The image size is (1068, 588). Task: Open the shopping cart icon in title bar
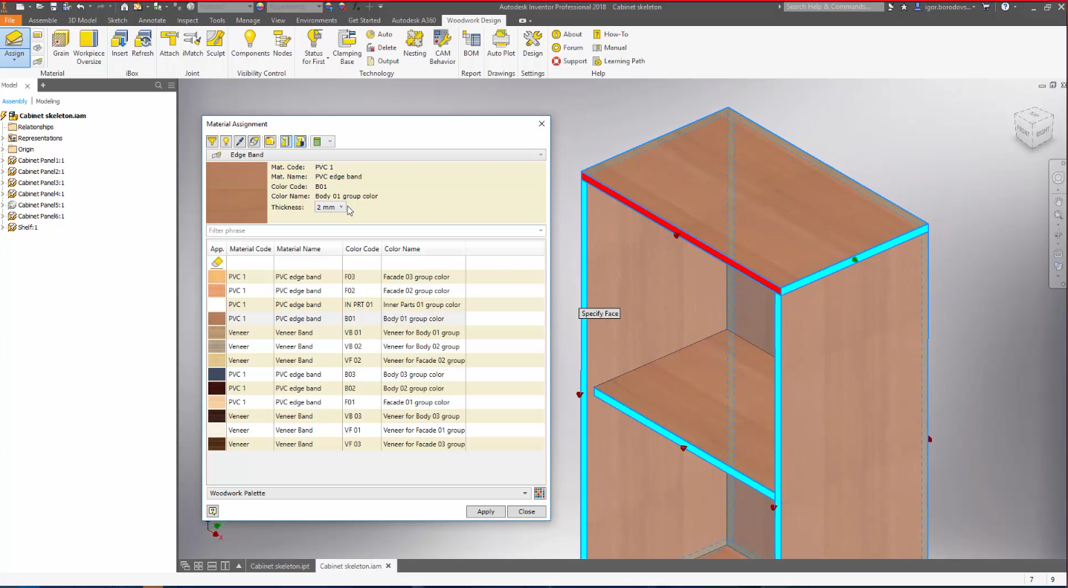(986, 7)
